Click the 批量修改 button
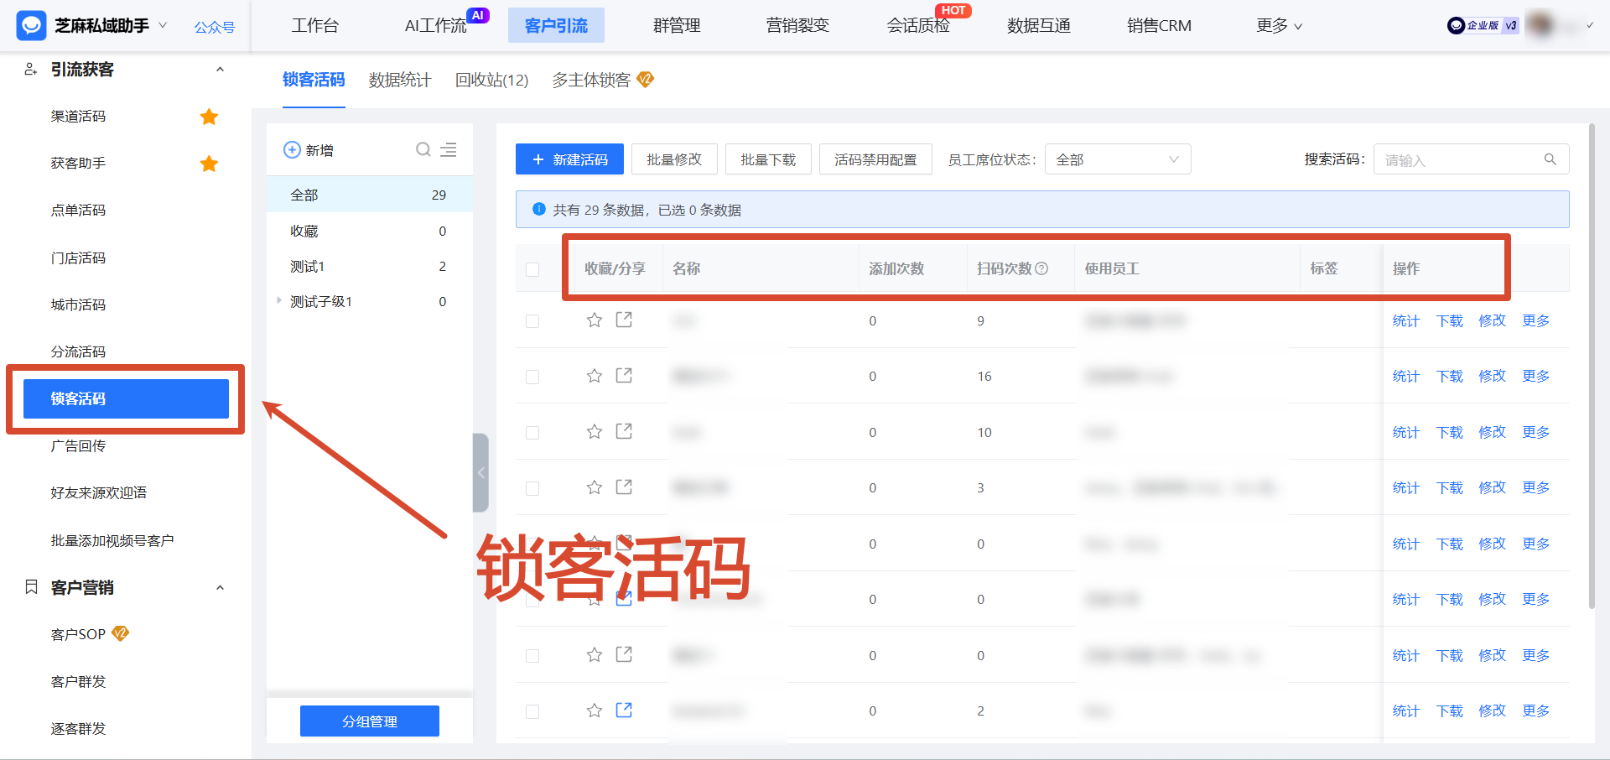 [x=674, y=159]
